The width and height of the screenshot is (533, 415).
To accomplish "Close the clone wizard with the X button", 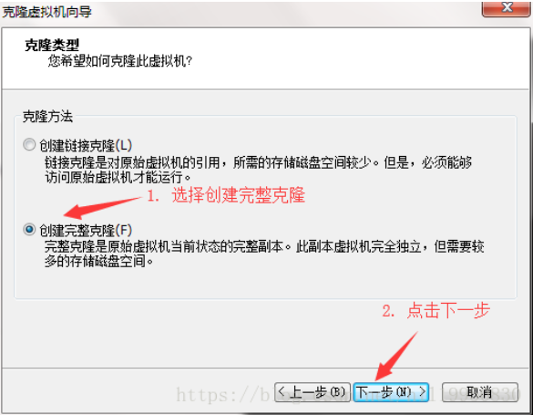I will tap(507, 7).
